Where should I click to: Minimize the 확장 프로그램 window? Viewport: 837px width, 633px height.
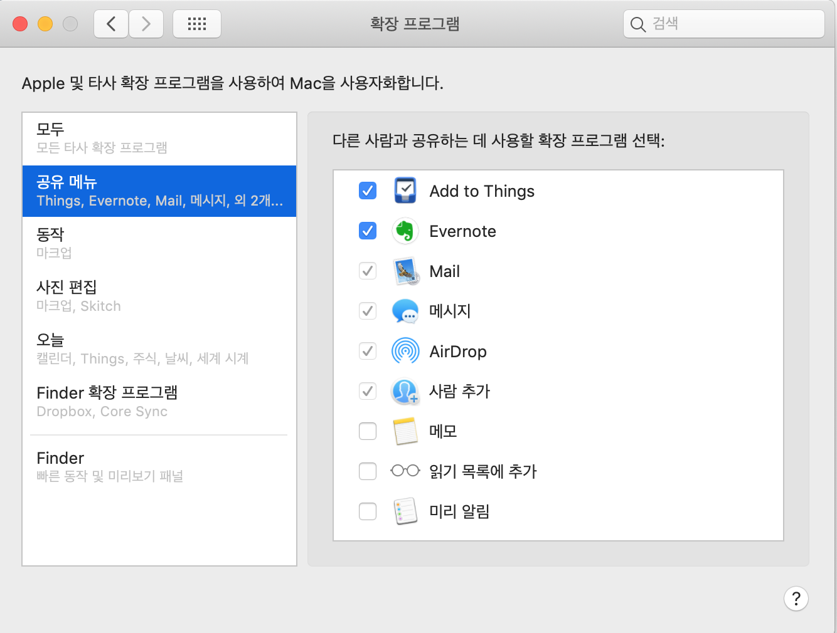tap(45, 24)
